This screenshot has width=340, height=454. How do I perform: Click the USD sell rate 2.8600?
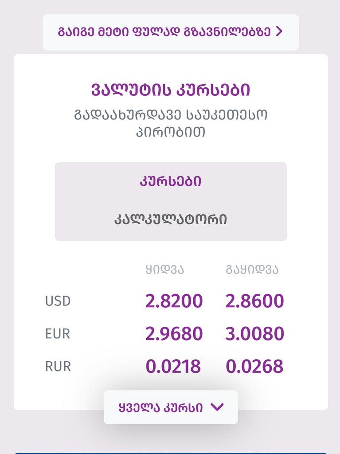tap(254, 301)
